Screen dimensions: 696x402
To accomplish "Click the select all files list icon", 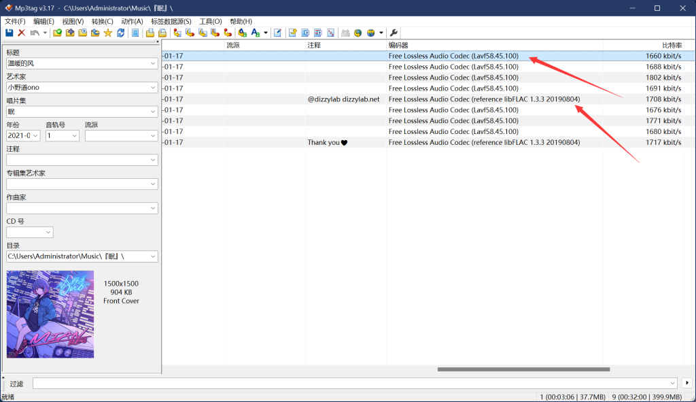I will (135, 33).
